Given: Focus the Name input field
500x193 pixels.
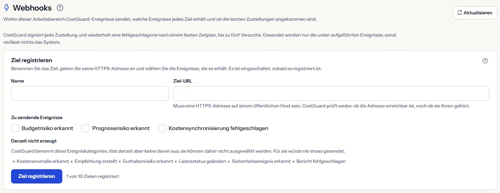Looking at the screenshot, I should (90, 93).
